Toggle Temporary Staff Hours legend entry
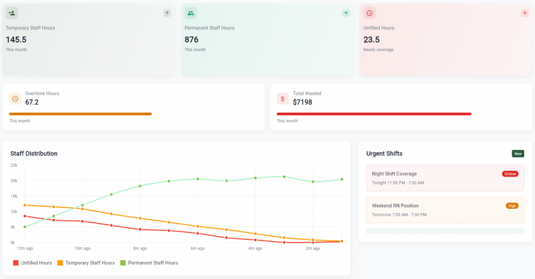This screenshot has height=279, width=535. pos(86,263)
